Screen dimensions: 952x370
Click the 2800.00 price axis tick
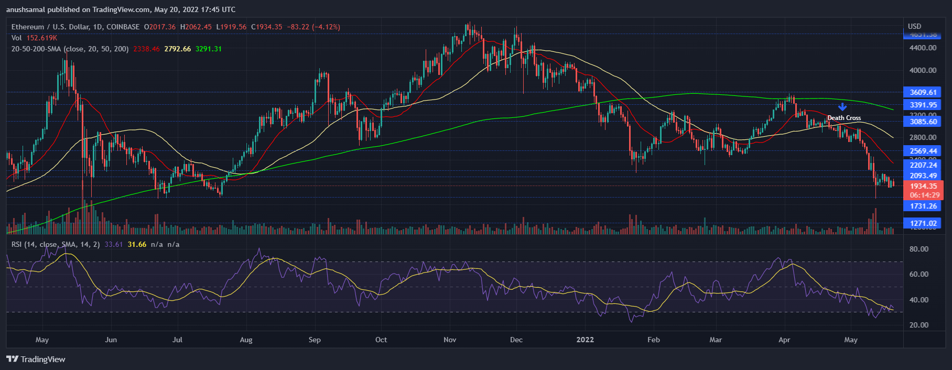[923, 137]
